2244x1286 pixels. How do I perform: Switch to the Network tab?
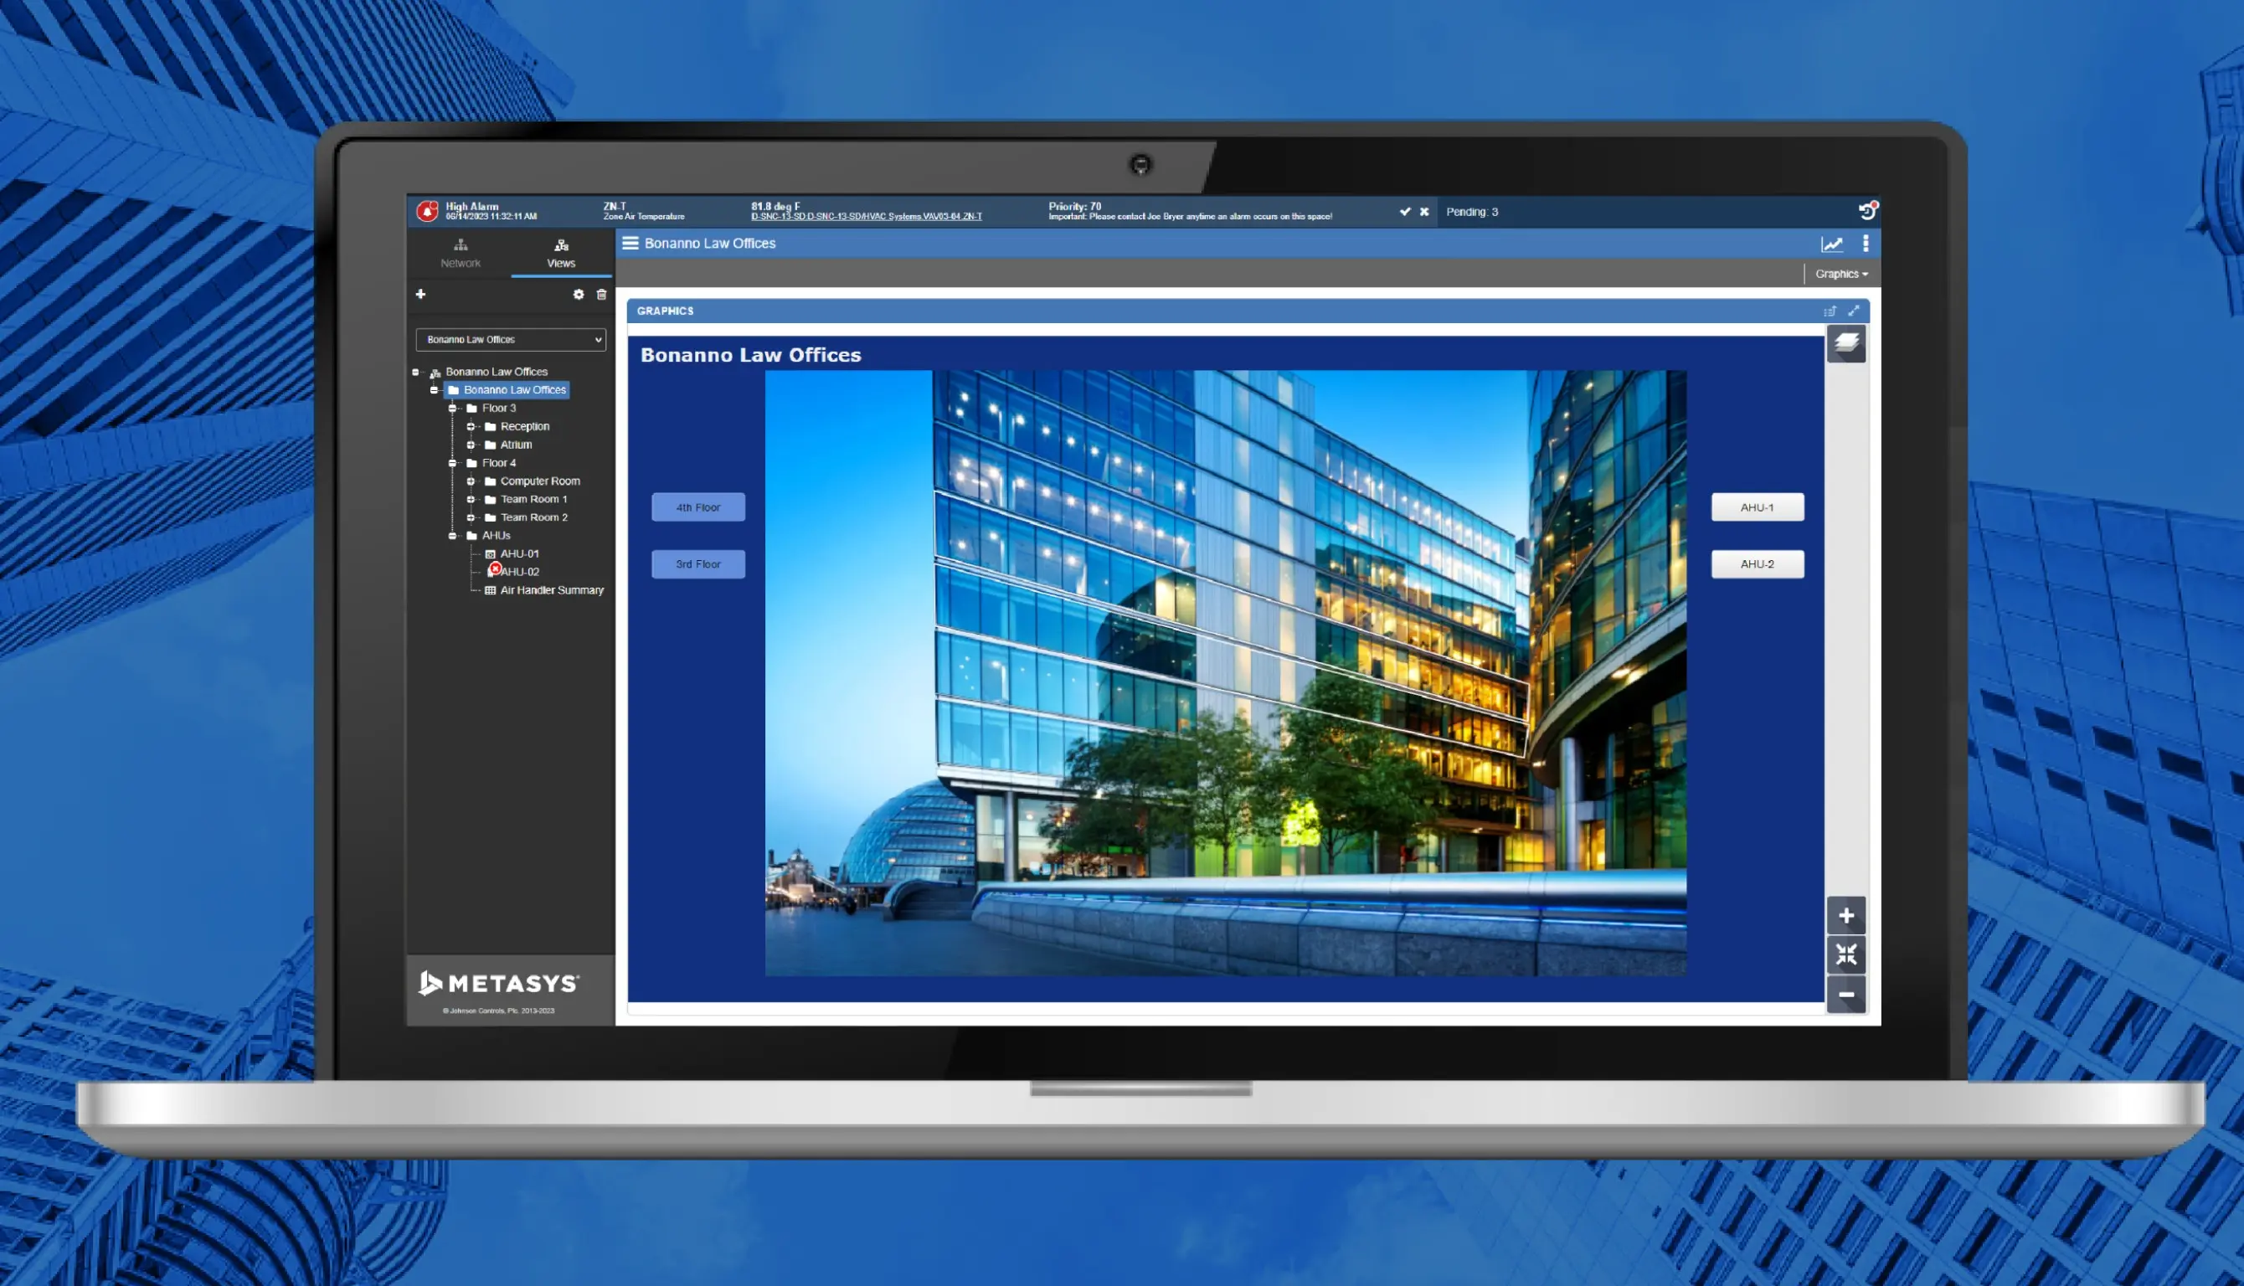point(461,254)
